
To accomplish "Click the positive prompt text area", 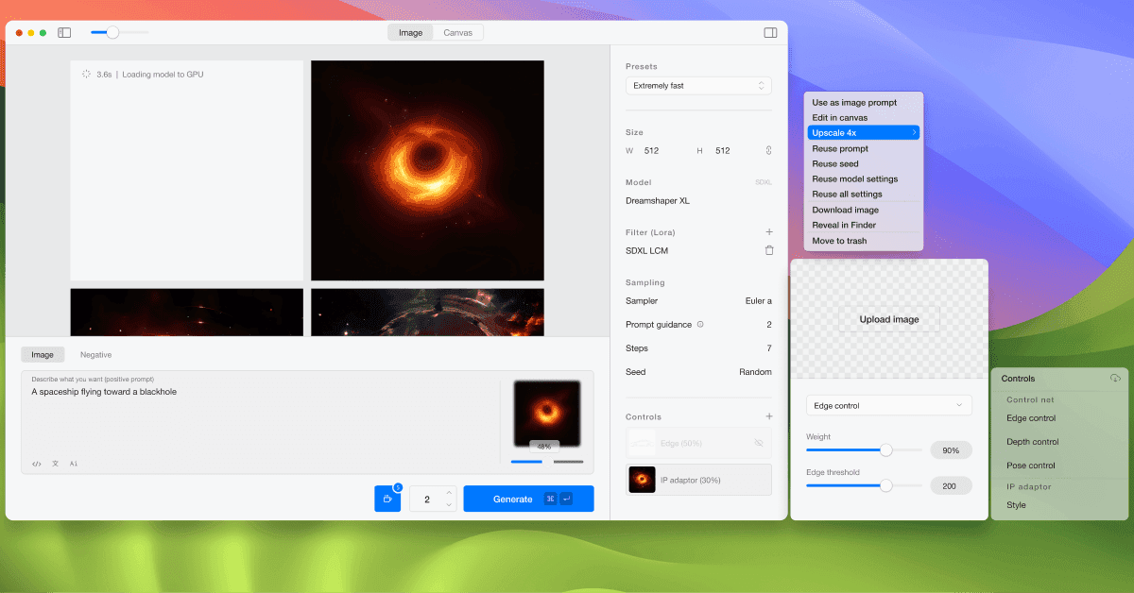I will pyautogui.click(x=260, y=420).
